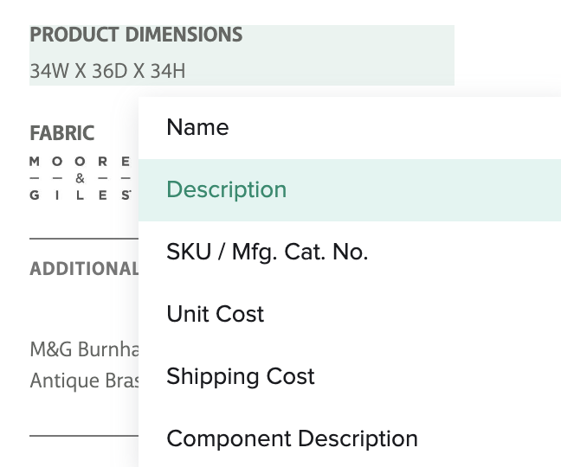Click the Moore & Giles logo
The image size is (561, 467).
pyautogui.click(x=81, y=178)
